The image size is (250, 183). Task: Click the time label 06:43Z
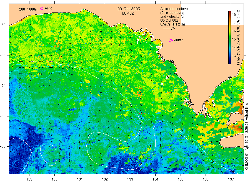click(128, 13)
